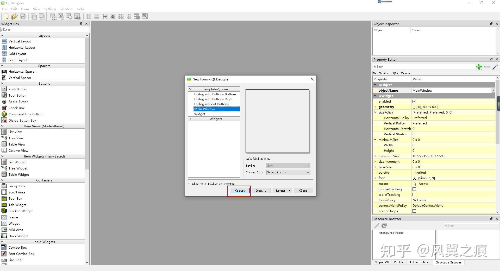Collapse the Layouts category in Widget Box

2,35
